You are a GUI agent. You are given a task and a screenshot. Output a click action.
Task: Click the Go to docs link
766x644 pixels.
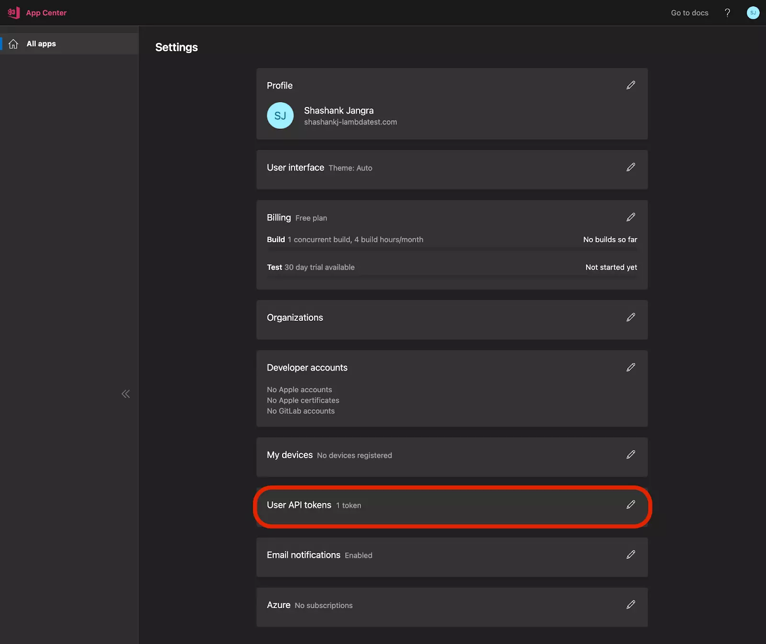click(x=689, y=13)
